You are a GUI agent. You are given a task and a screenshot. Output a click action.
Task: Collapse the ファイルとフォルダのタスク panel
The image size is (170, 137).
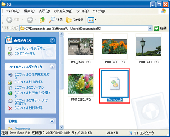(x=52, y=67)
